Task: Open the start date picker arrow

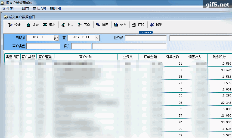Action: point(56,38)
